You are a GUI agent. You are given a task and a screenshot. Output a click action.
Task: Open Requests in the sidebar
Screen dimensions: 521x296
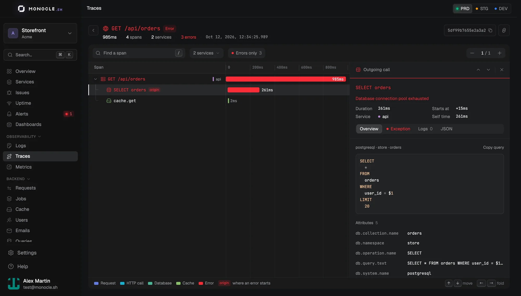pyautogui.click(x=40, y=188)
